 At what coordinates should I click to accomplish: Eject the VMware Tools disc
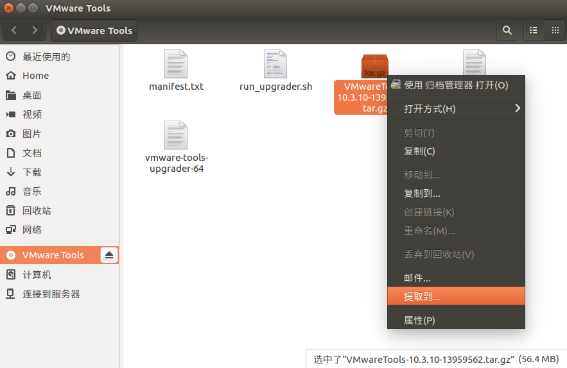(109, 255)
